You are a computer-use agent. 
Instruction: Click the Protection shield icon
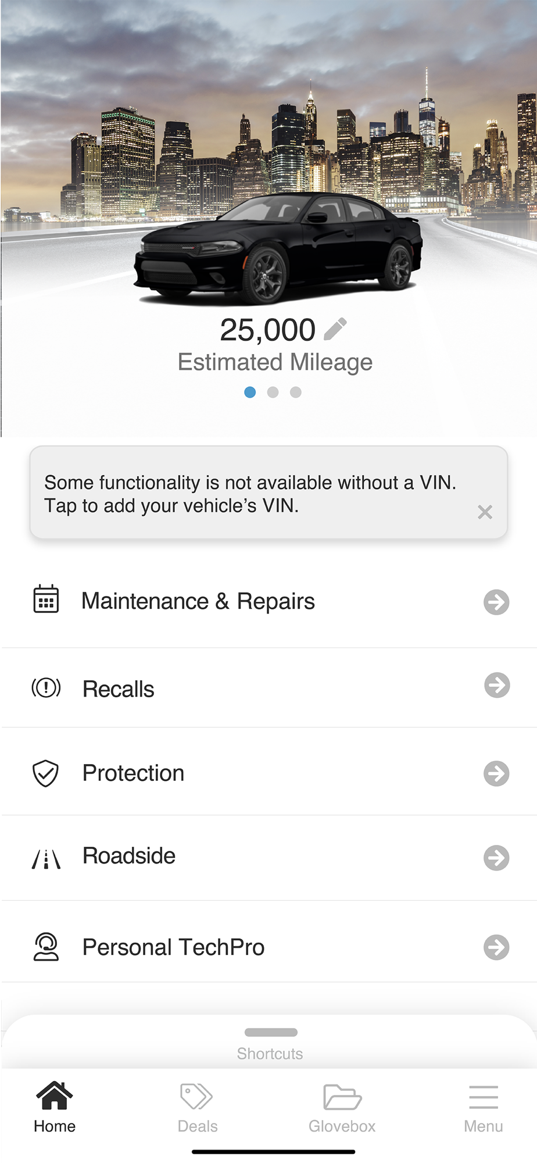45,773
